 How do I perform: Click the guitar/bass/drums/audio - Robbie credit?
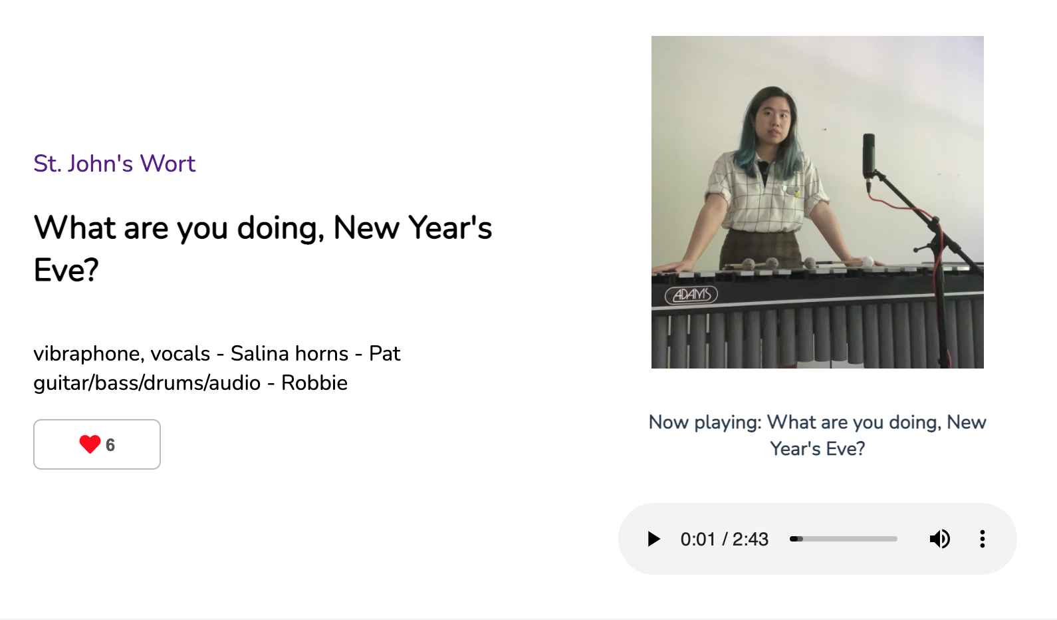(x=190, y=383)
